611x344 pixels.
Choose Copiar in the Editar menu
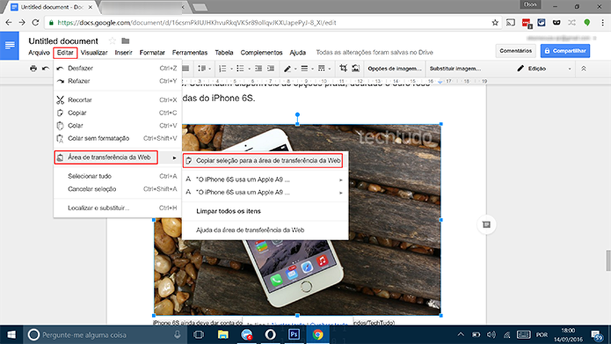tap(117, 112)
